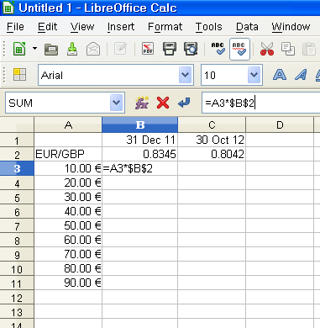Click cell containing 31 Dec 11

coord(140,140)
